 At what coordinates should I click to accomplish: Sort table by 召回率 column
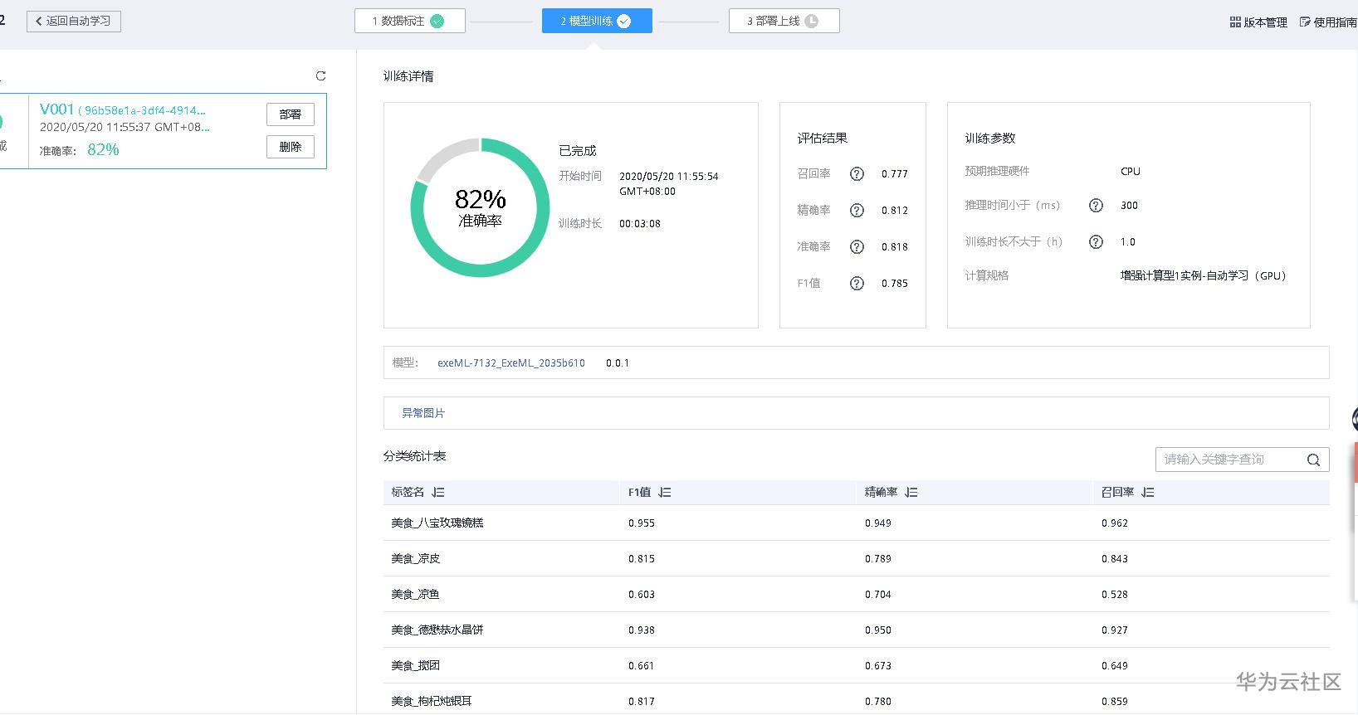(1147, 493)
